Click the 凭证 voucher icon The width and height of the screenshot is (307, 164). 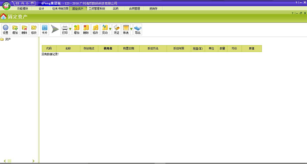[116, 29]
